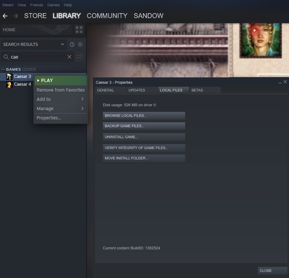Click the portrait thumbnail in game banner
The height and width of the screenshot is (278, 289).
coord(261,40)
